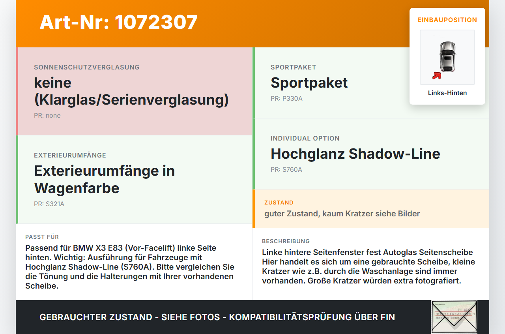Click the PR: none code
The height and width of the screenshot is (334, 505).
(47, 116)
